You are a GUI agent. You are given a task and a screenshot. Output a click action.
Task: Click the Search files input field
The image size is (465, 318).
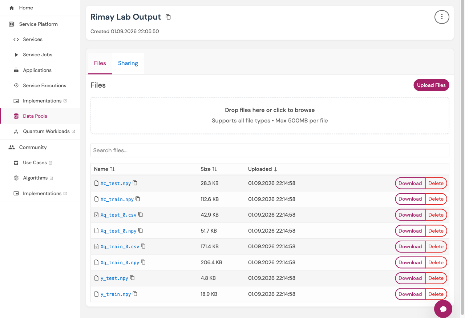pos(270,150)
